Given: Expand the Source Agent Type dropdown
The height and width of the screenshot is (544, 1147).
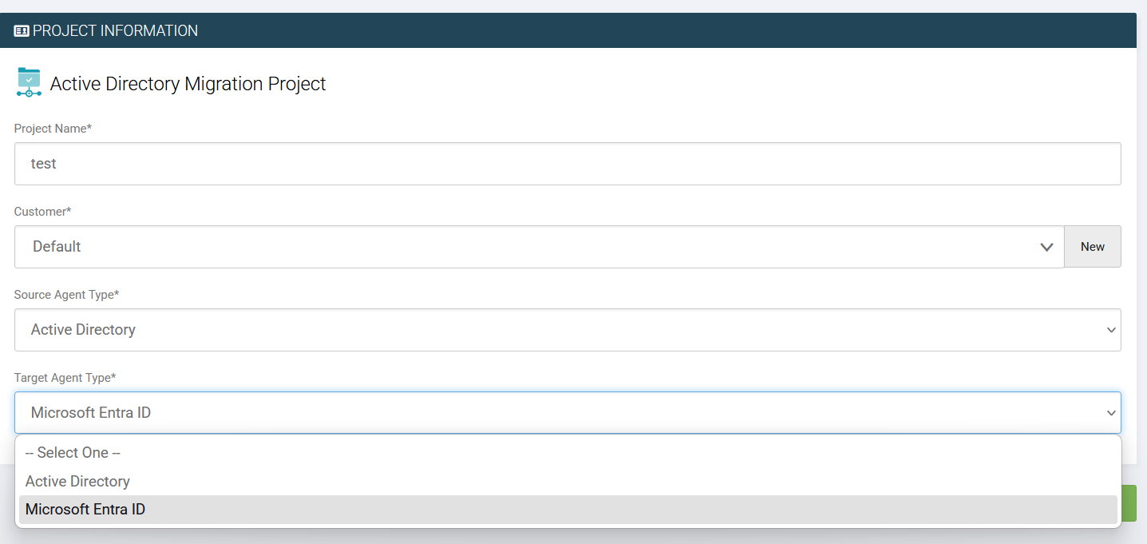Looking at the screenshot, I should 559,329.
